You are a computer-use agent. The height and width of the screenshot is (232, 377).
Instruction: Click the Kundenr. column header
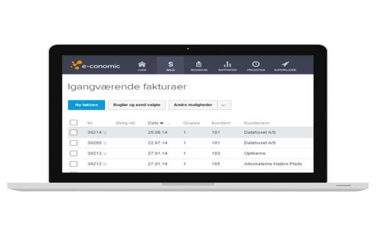coord(221,123)
